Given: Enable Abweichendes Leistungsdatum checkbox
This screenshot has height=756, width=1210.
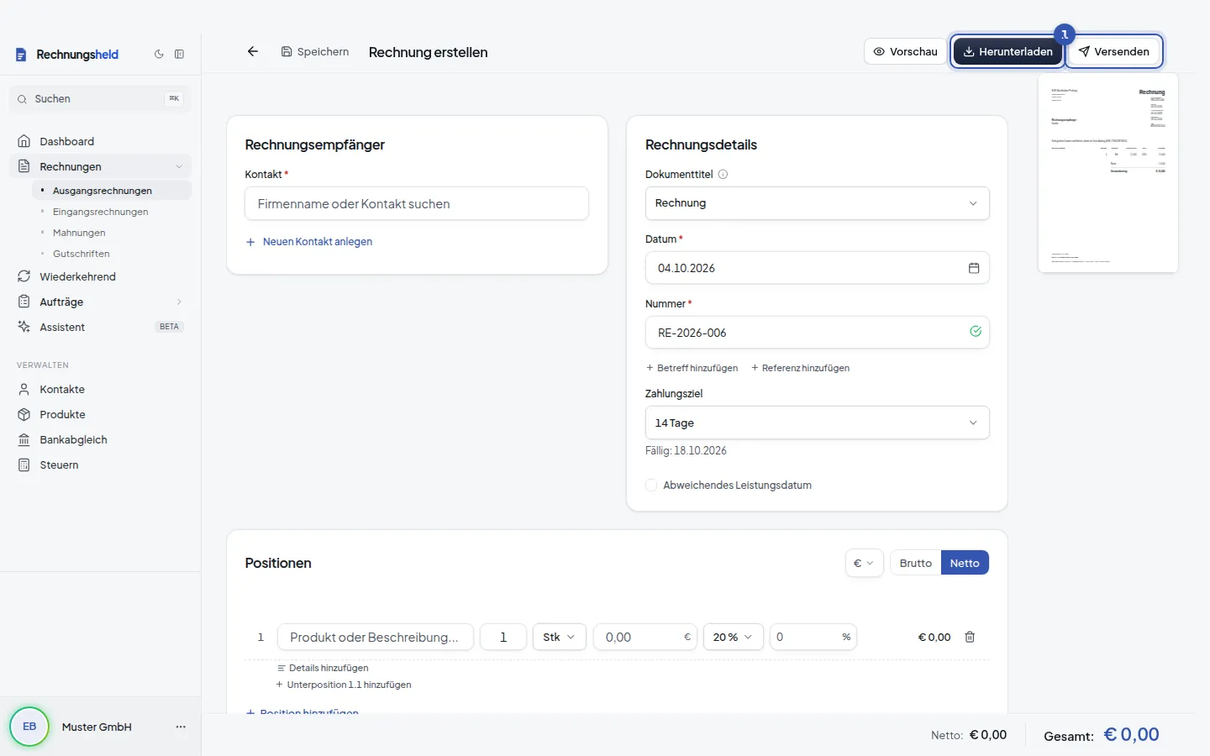Looking at the screenshot, I should 651,485.
